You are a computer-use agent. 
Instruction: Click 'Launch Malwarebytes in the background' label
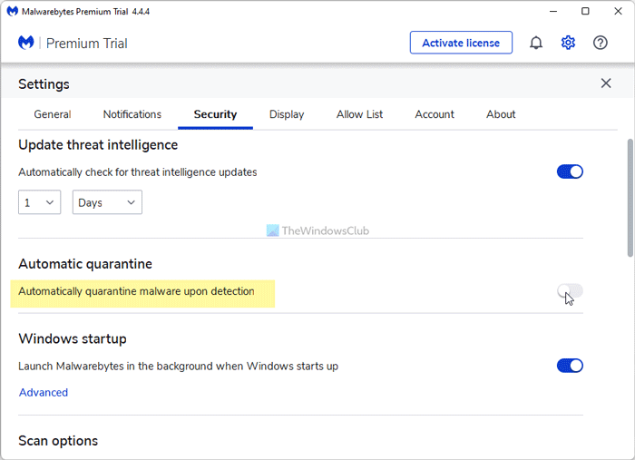click(178, 367)
